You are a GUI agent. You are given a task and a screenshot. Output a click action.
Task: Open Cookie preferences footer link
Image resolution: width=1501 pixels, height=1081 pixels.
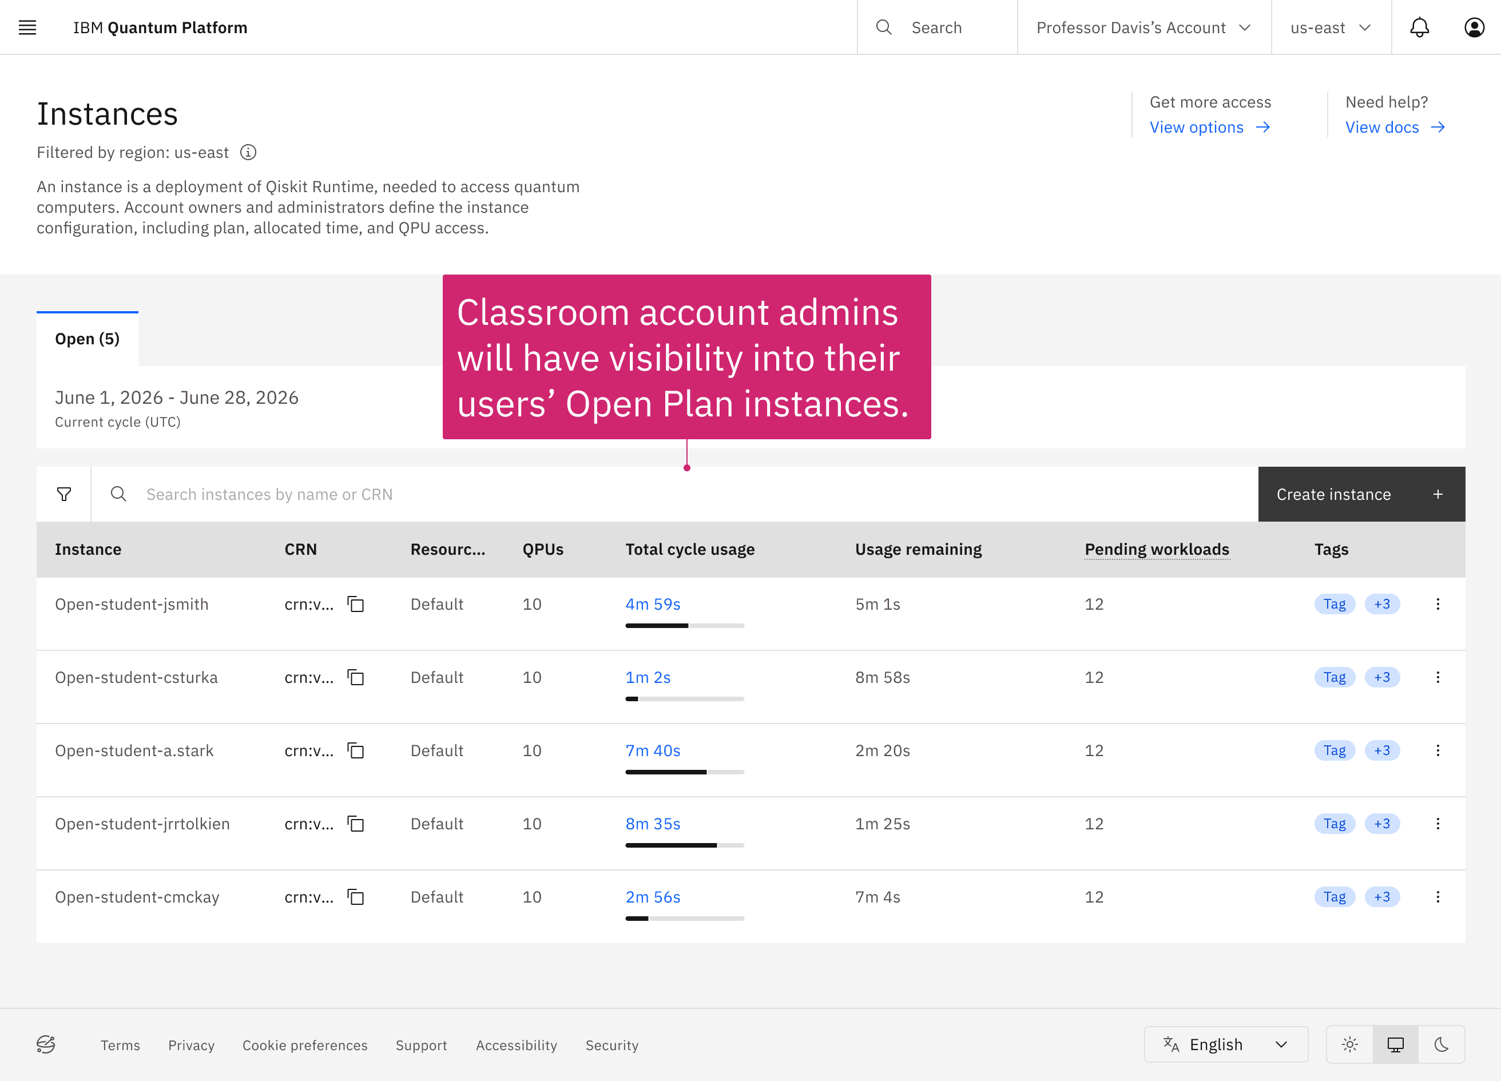(304, 1046)
